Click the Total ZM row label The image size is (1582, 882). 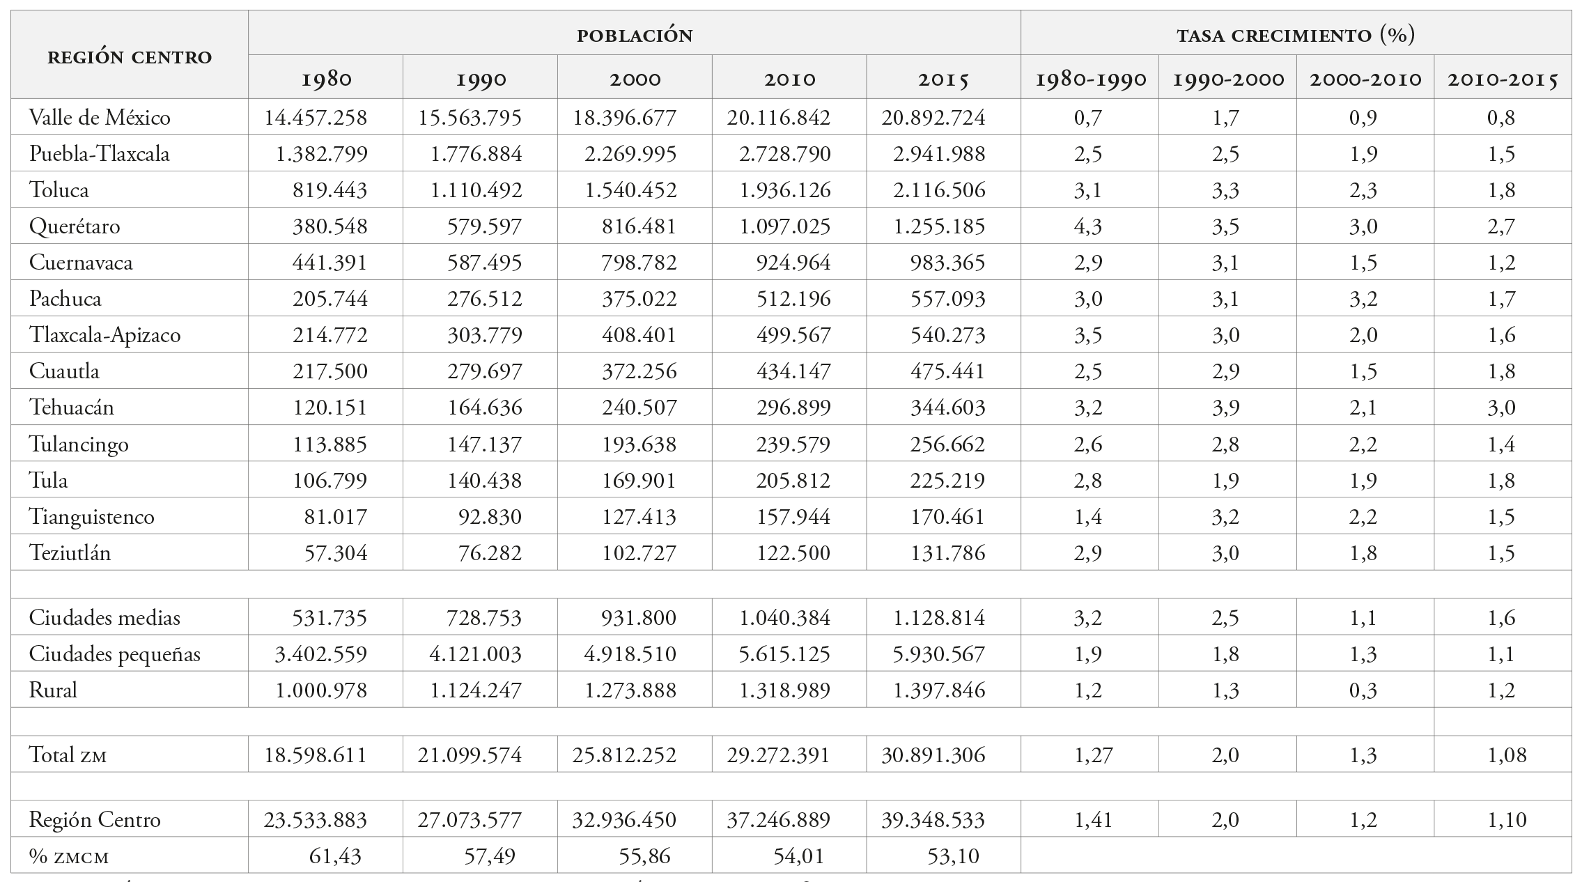pos(68,755)
